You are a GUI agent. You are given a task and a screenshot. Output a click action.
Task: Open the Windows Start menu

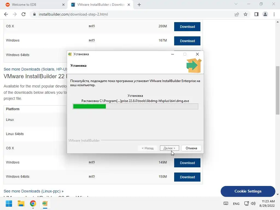9,203
